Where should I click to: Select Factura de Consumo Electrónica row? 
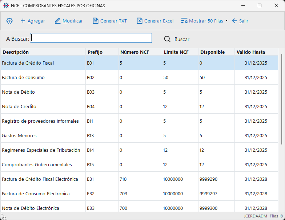point(140,193)
